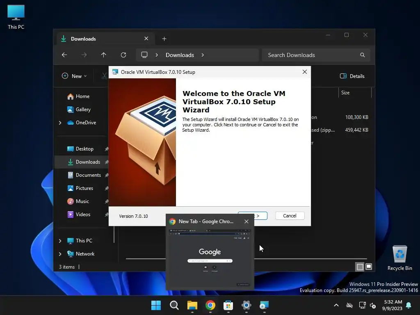Open the notifications bell
420x315 pixels.
coord(409,305)
